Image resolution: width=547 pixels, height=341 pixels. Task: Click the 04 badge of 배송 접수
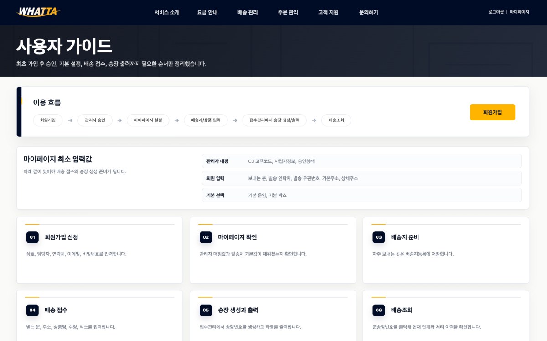point(32,310)
